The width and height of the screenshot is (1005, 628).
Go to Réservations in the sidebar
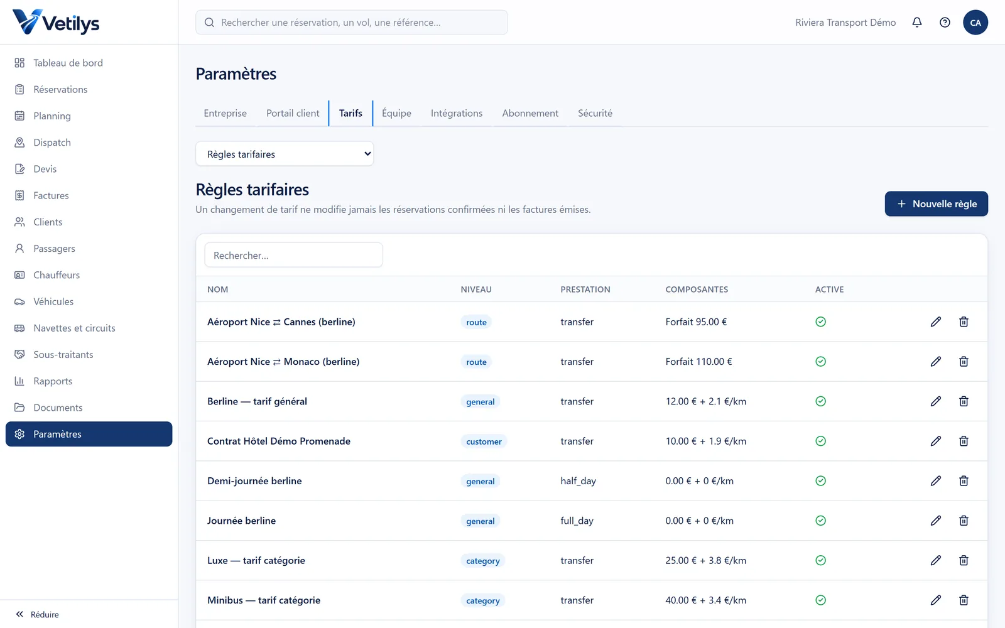pos(89,89)
